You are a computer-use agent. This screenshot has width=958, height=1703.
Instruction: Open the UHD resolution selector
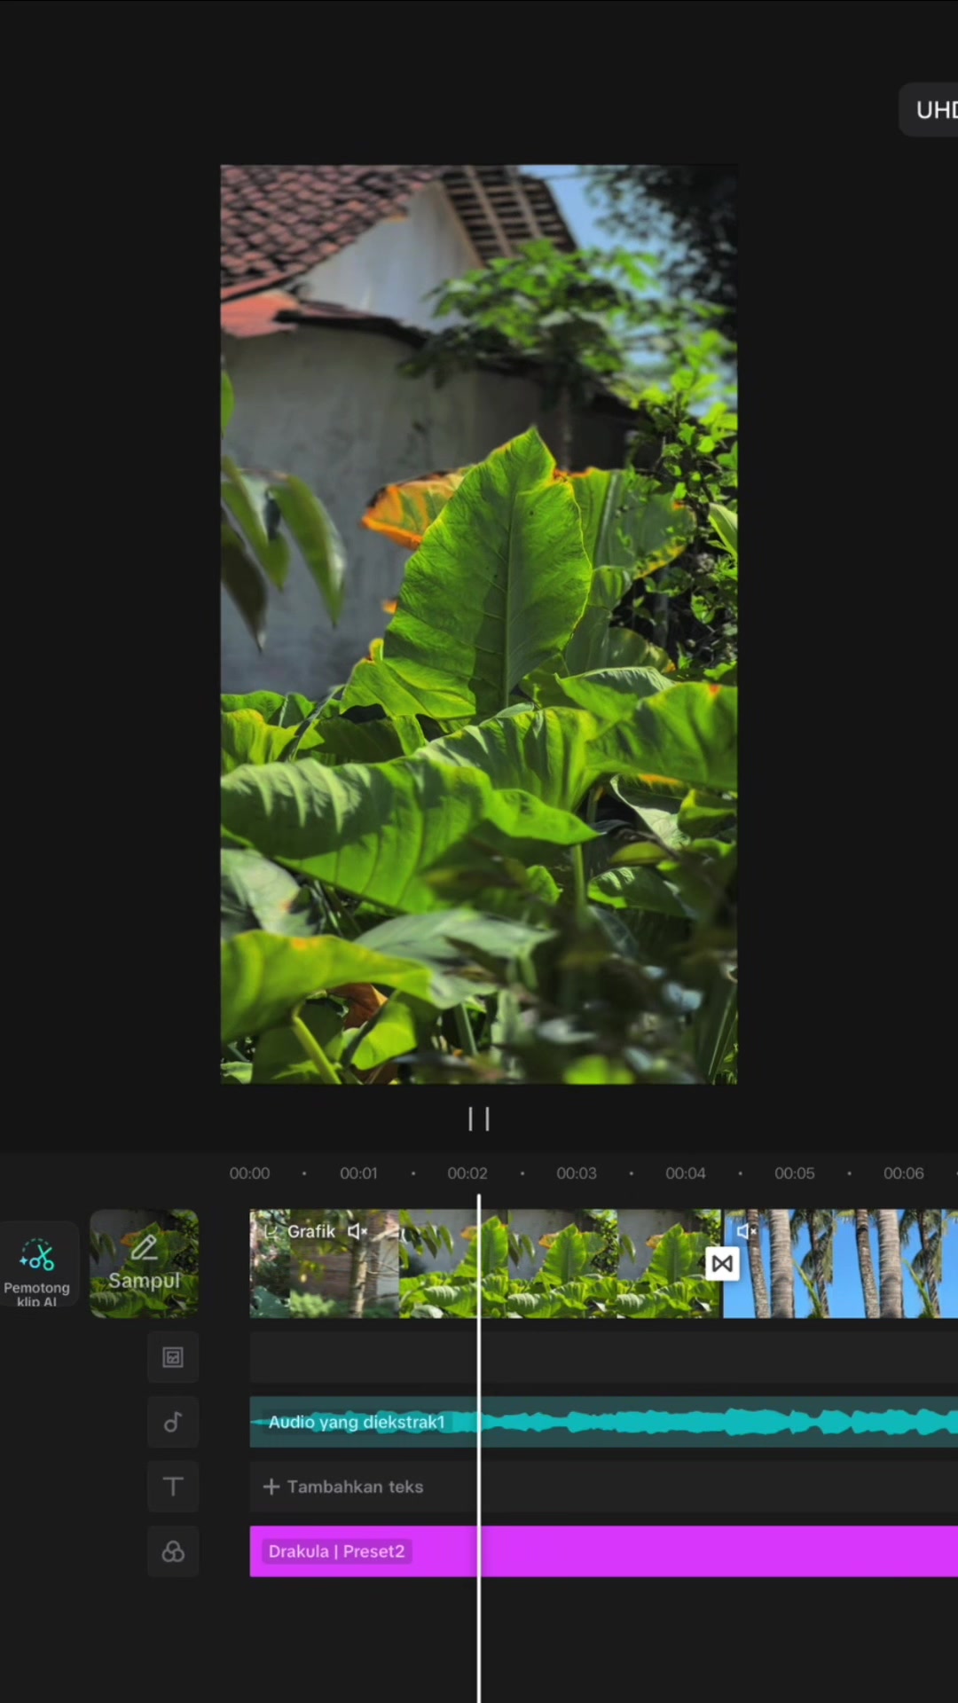tap(929, 110)
